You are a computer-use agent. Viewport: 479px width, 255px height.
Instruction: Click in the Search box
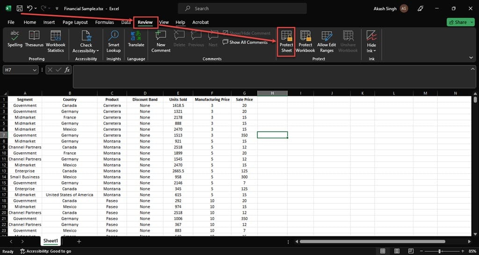tap(242, 8)
